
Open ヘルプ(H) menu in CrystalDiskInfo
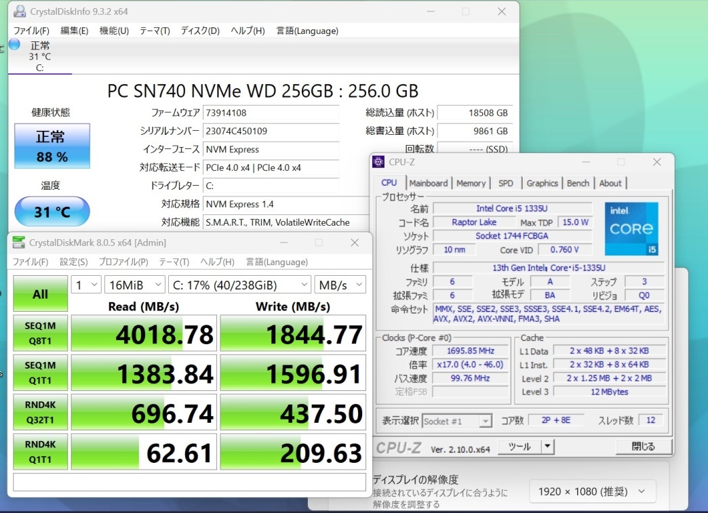pos(248,30)
